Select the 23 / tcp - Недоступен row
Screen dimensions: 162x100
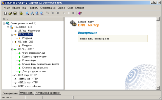coord(29,31)
